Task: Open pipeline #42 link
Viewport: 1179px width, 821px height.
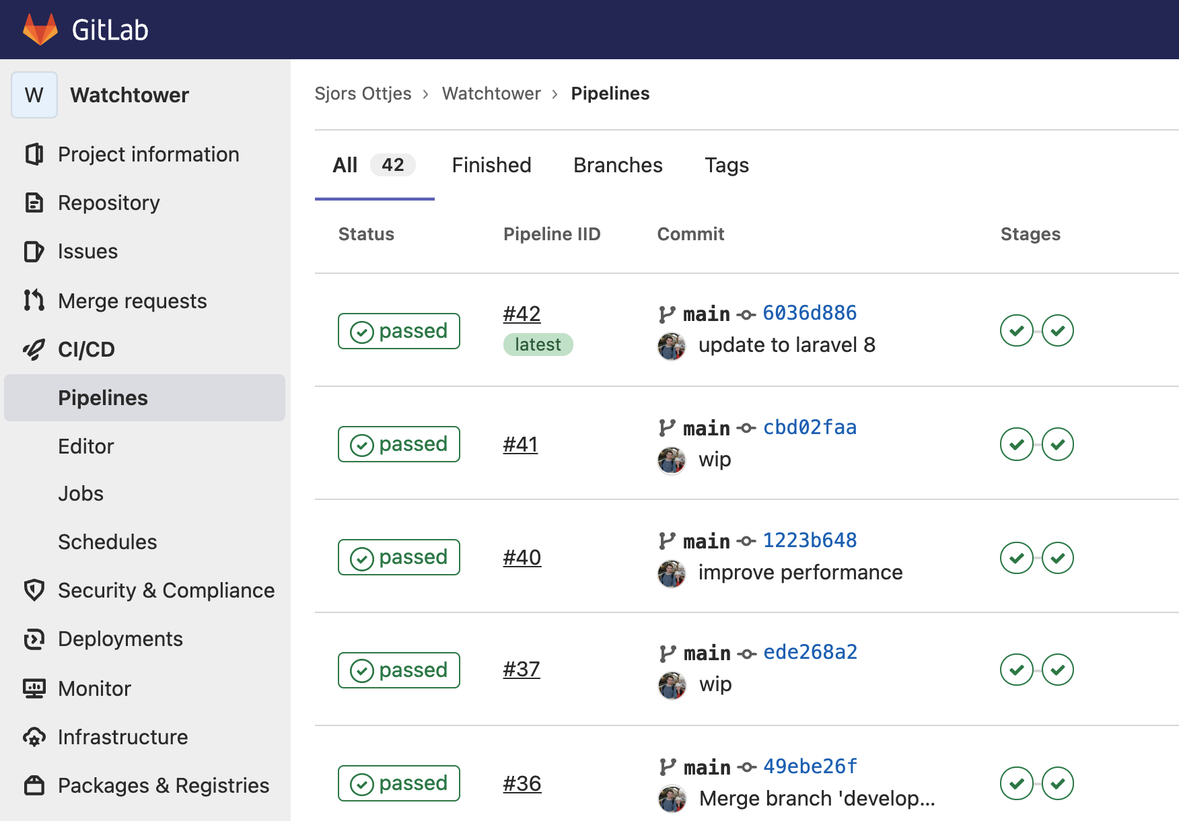Action: click(x=522, y=314)
